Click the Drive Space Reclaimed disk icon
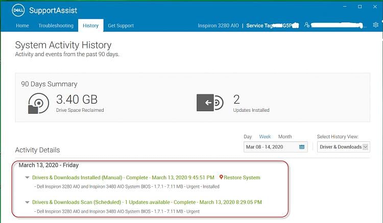383x223 pixels. (38, 103)
